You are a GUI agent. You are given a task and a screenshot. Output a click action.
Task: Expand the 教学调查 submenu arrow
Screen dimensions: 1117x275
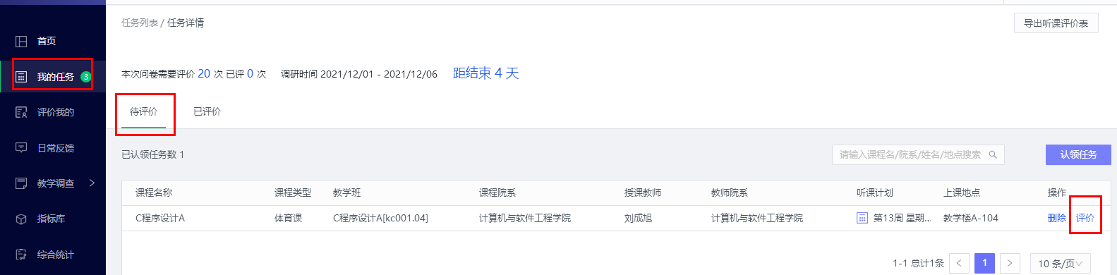[x=92, y=183]
